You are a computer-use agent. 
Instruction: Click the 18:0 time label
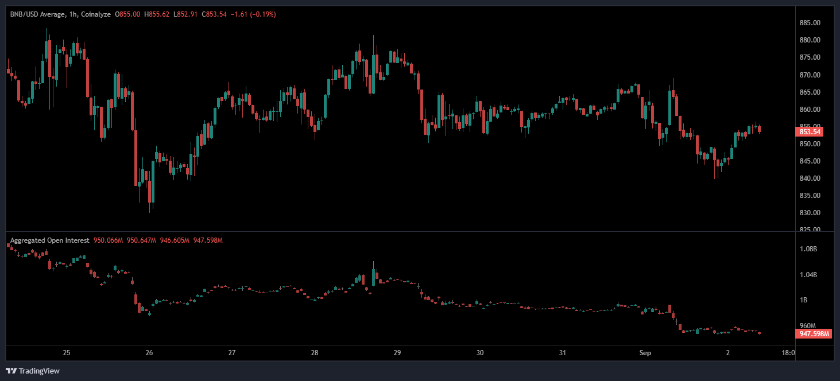click(x=788, y=352)
